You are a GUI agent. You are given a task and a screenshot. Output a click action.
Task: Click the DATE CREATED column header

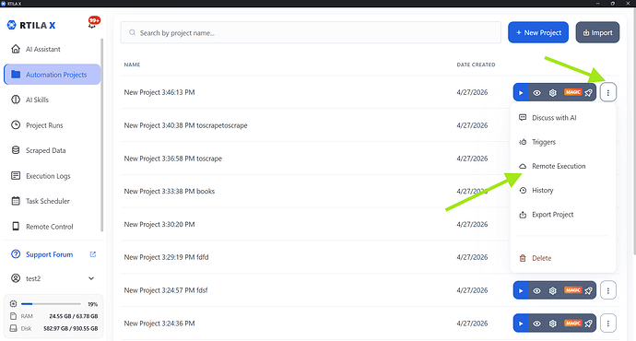pos(476,65)
